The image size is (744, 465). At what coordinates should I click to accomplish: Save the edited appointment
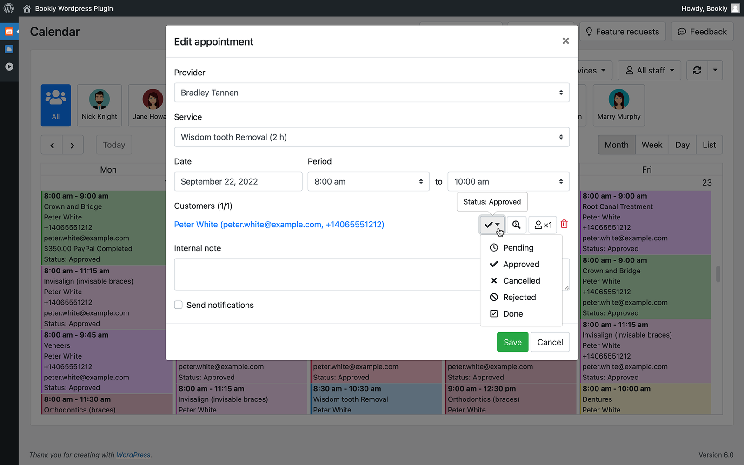point(512,342)
